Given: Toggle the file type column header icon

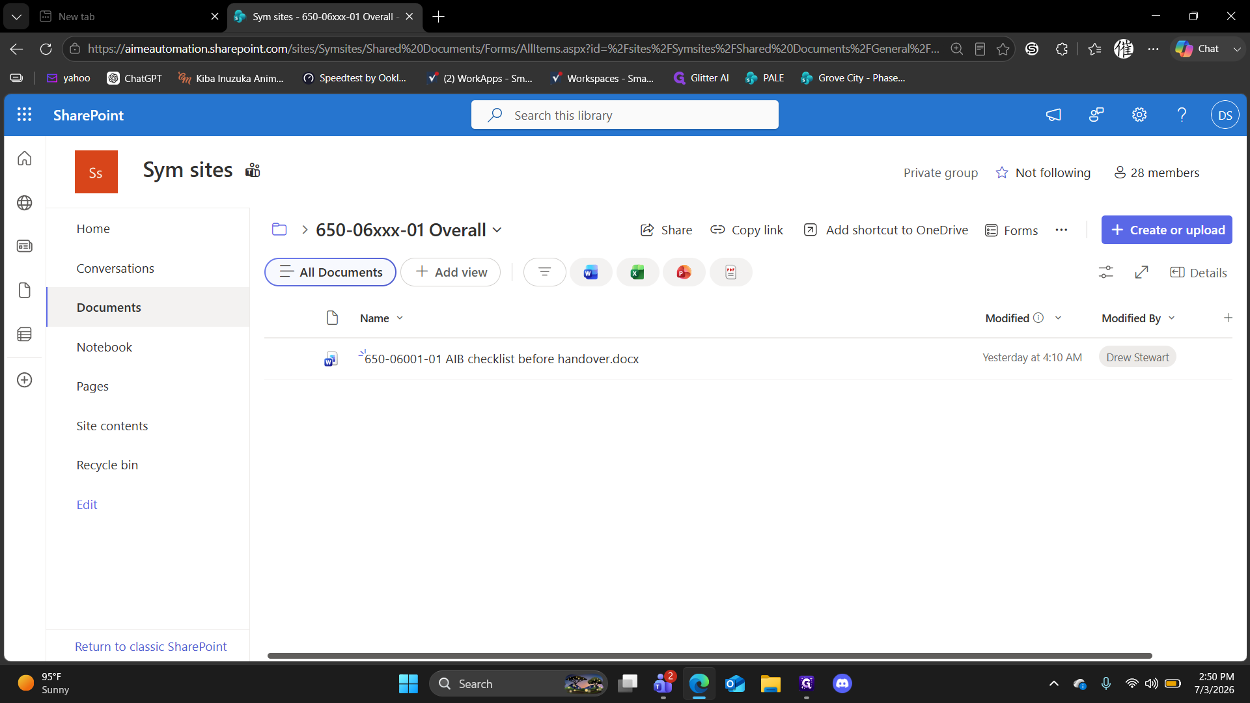Looking at the screenshot, I should pos(332,318).
